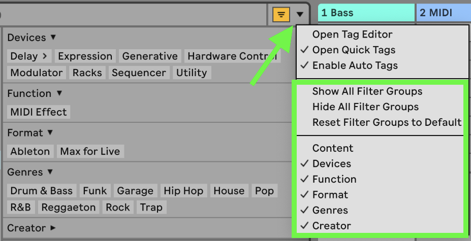Click Reset Filter Groups to Default
This screenshot has height=241, width=471.
(x=387, y=122)
